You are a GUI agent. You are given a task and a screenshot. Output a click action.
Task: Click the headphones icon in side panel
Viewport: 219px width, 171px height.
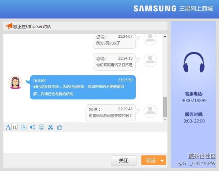coord(194,62)
